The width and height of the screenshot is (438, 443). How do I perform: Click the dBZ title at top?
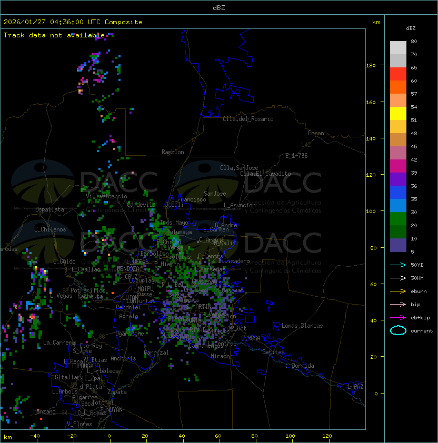click(x=218, y=8)
